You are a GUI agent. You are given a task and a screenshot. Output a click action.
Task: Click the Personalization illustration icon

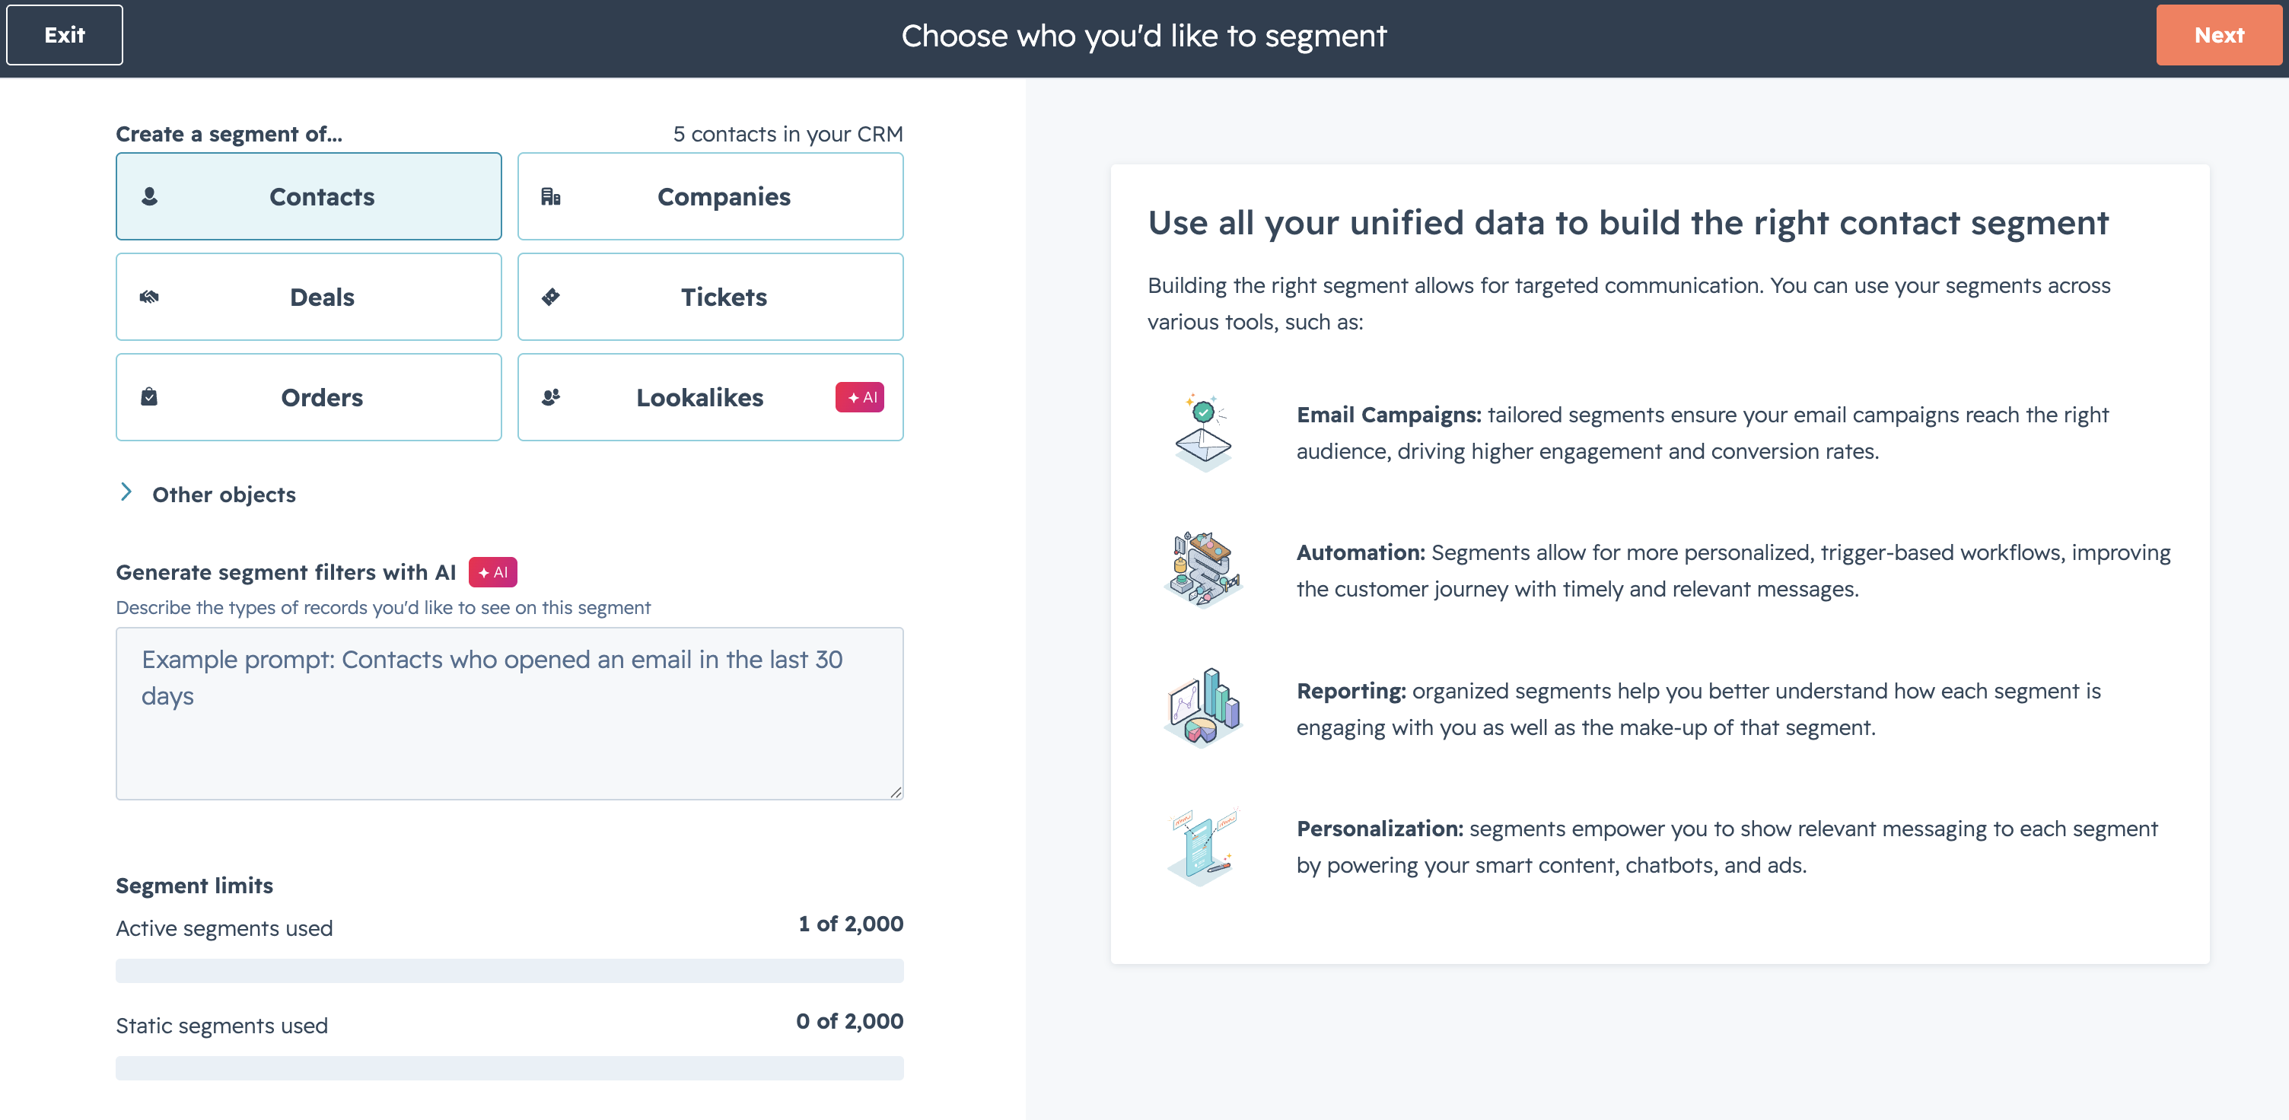point(1202,846)
